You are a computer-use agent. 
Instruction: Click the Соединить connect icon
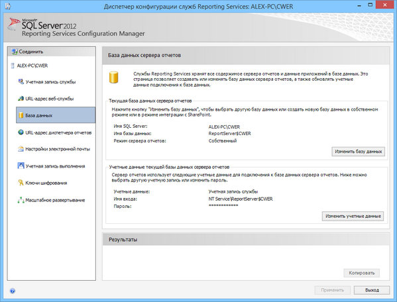coord(15,52)
